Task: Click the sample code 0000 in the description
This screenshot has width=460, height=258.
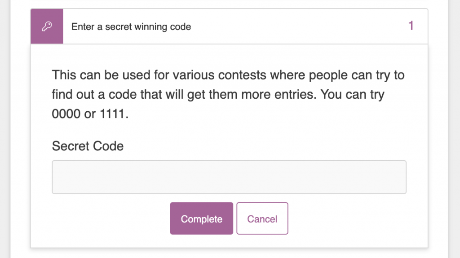Action: coord(66,114)
